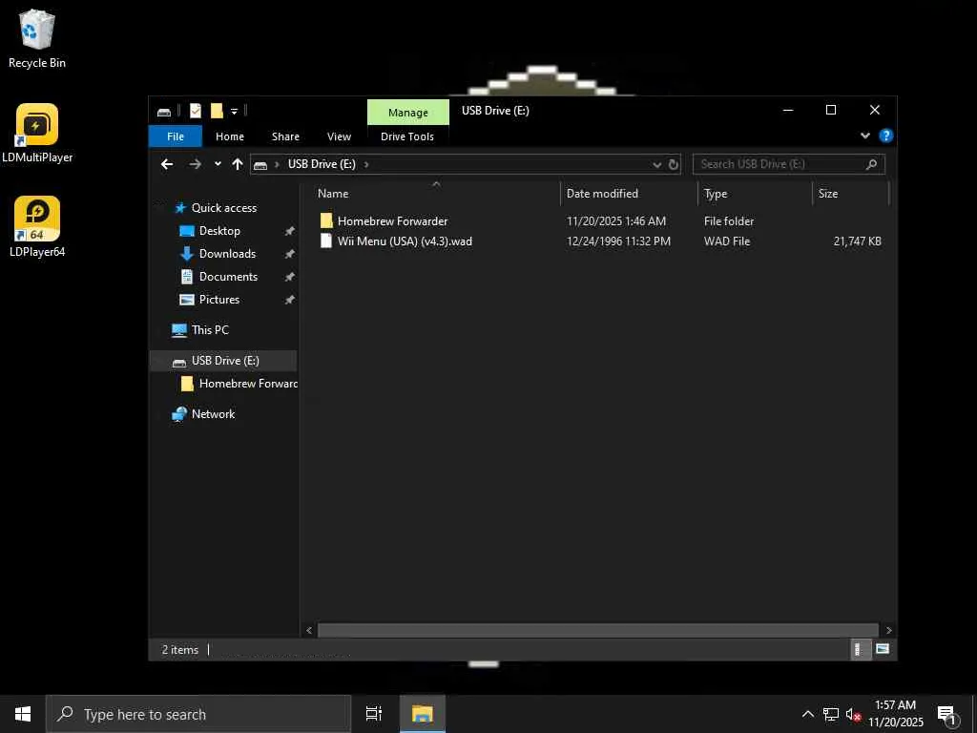The height and width of the screenshot is (733, 977).
Task: Click the New folder quick access toolbar icon
Action: pos(217,111)
